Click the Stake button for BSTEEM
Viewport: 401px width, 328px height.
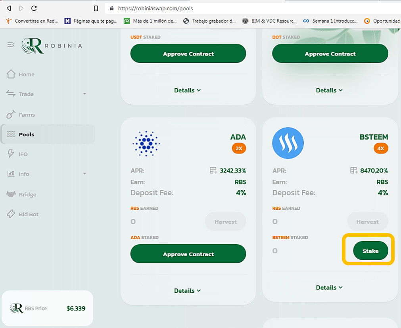(370, 251)
